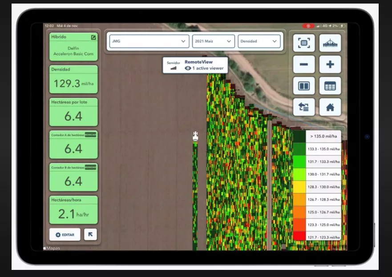Open the 2021 Maíz season dropdown
Viewport: 392px width, 277px height.
(x=213, y=41)
